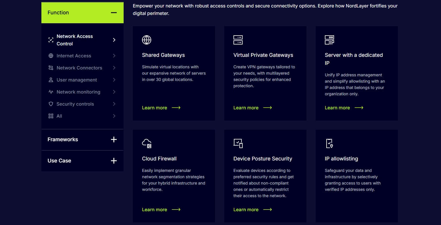This screenshot has width=441, height=225.
Task: Open Learn more for Cloud Firewall
Action: pos(155,210)
